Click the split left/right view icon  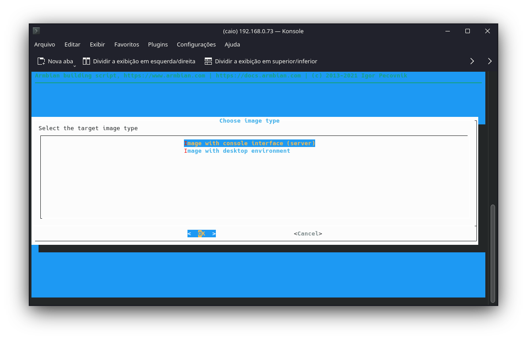pyautogui.click(x=86, y=61)
